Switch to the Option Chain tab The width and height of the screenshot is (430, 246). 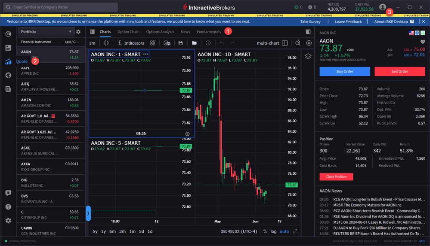(x=128, y=32)
